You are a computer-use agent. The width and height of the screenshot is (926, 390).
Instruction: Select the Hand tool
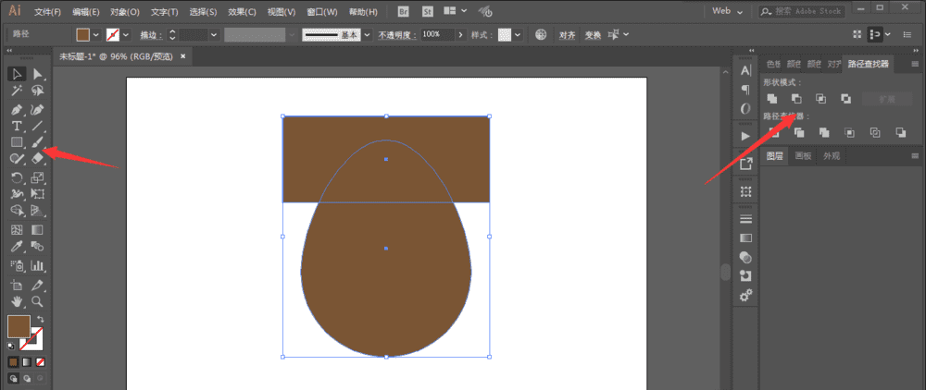[17, 301]
